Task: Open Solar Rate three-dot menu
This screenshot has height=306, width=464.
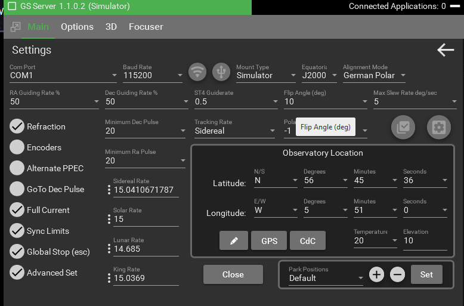Action: click(x=109, y=219)
